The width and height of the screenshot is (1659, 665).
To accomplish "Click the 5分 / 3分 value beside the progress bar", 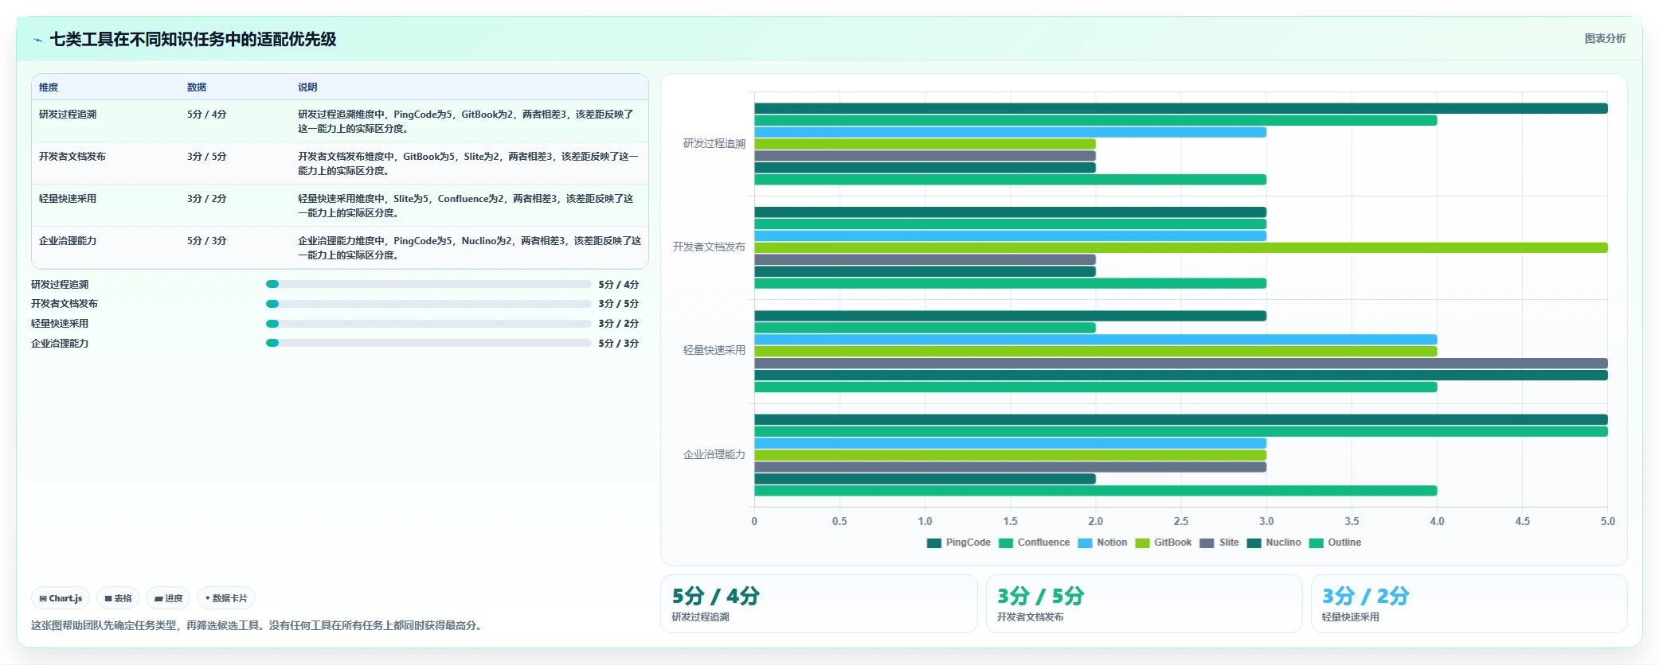I will [x=619, y=344].
